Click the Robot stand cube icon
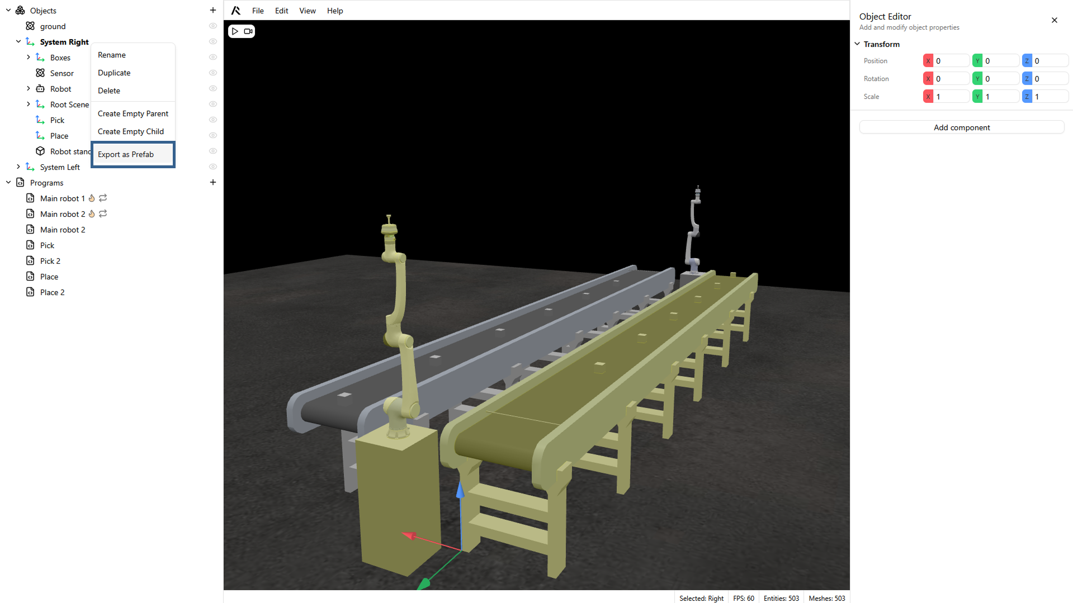 [x=40, y=151]
